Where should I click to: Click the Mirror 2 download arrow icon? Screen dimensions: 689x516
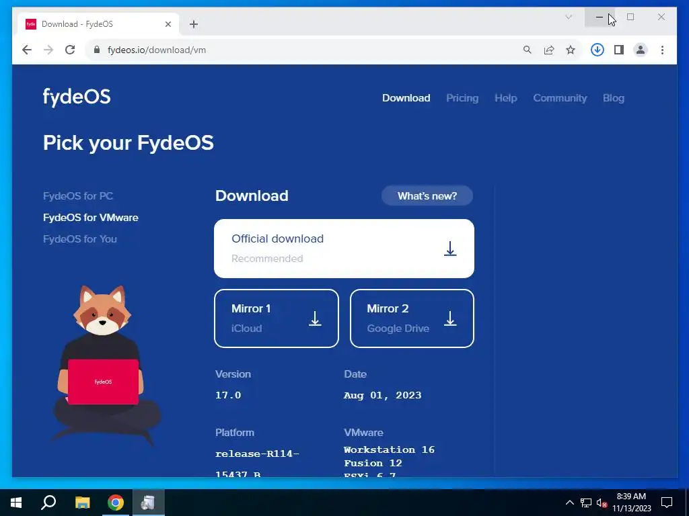tap(450, 318)
